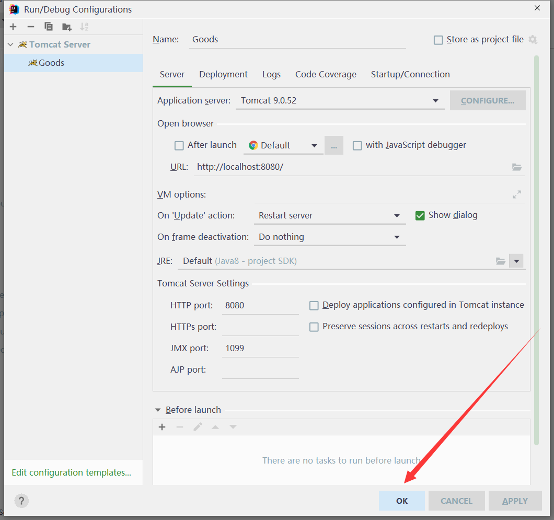Remove before launch task minus icon
This screenshot has width=554, height=520.
[180, 427]
